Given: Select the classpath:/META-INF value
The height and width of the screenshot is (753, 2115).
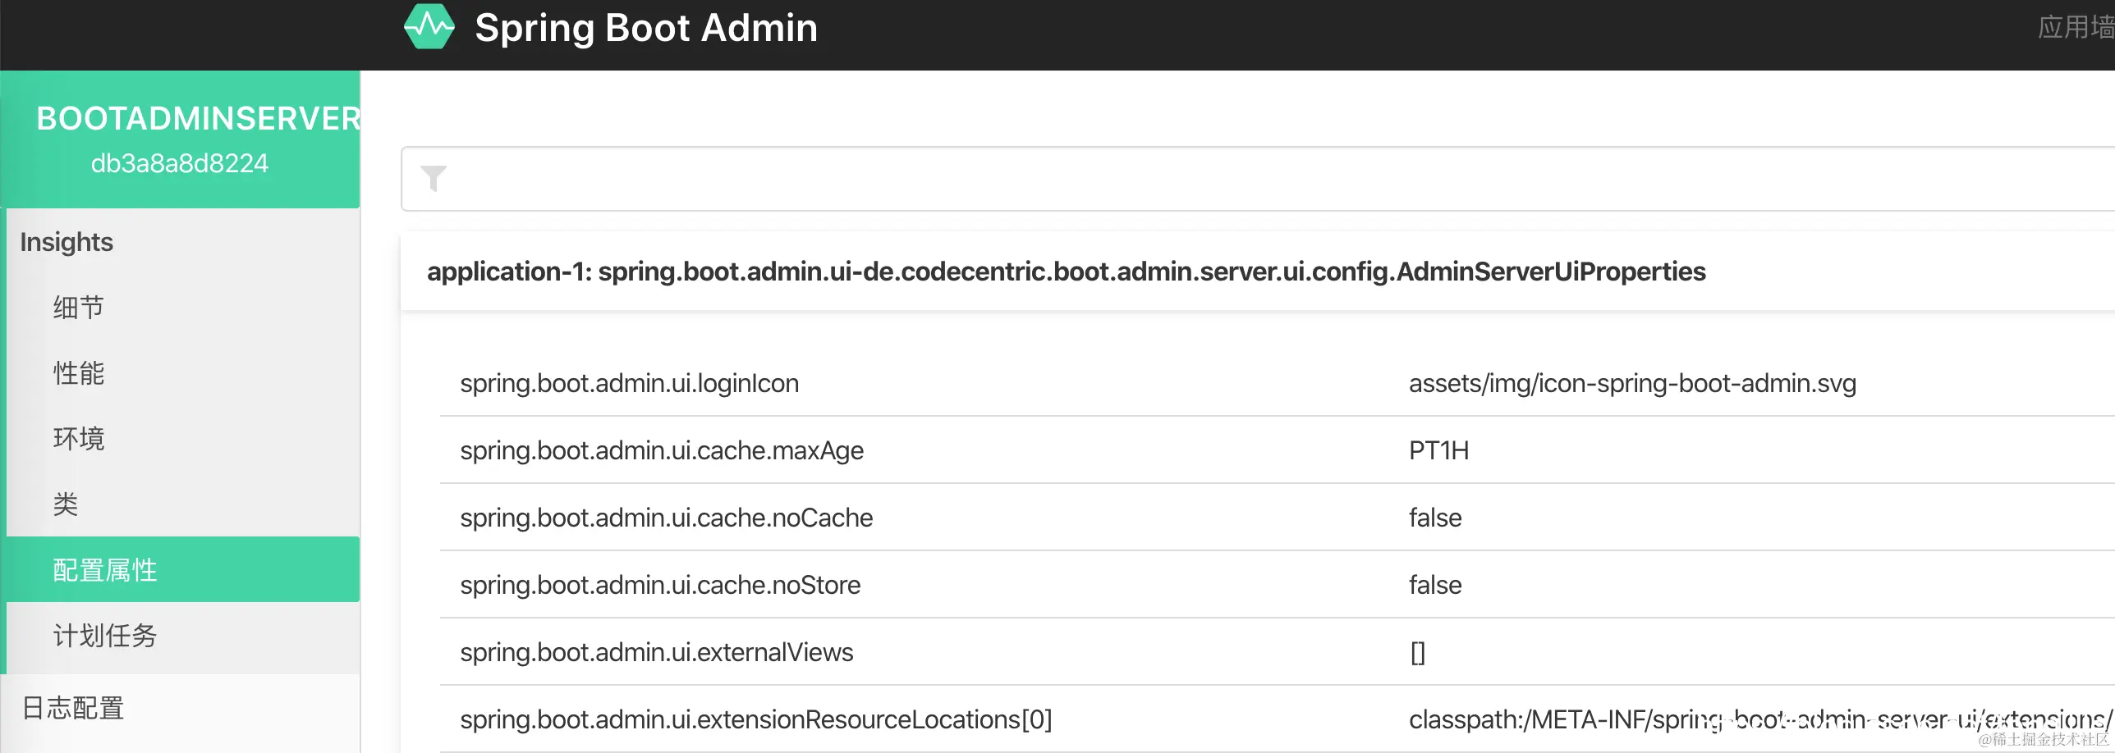Looking at the screenshot, I should click(x=1760, y=719).
